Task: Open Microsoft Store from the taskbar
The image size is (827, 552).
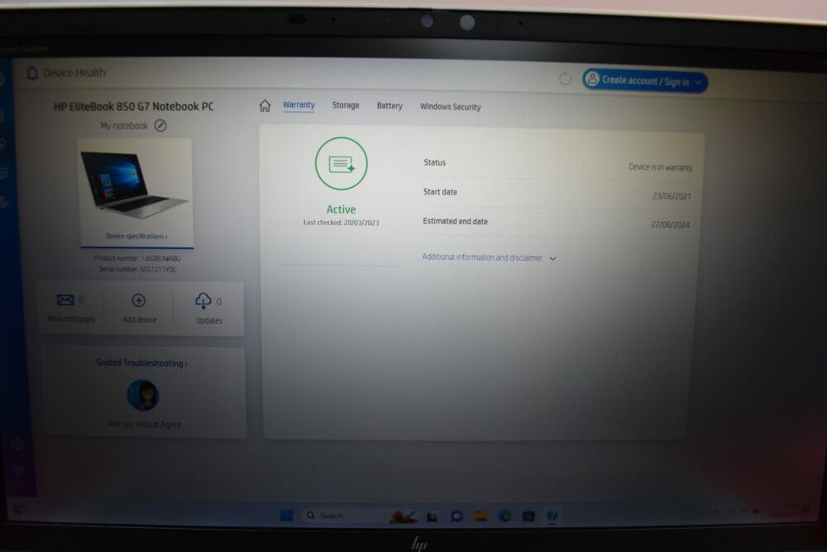Action: 528,516
